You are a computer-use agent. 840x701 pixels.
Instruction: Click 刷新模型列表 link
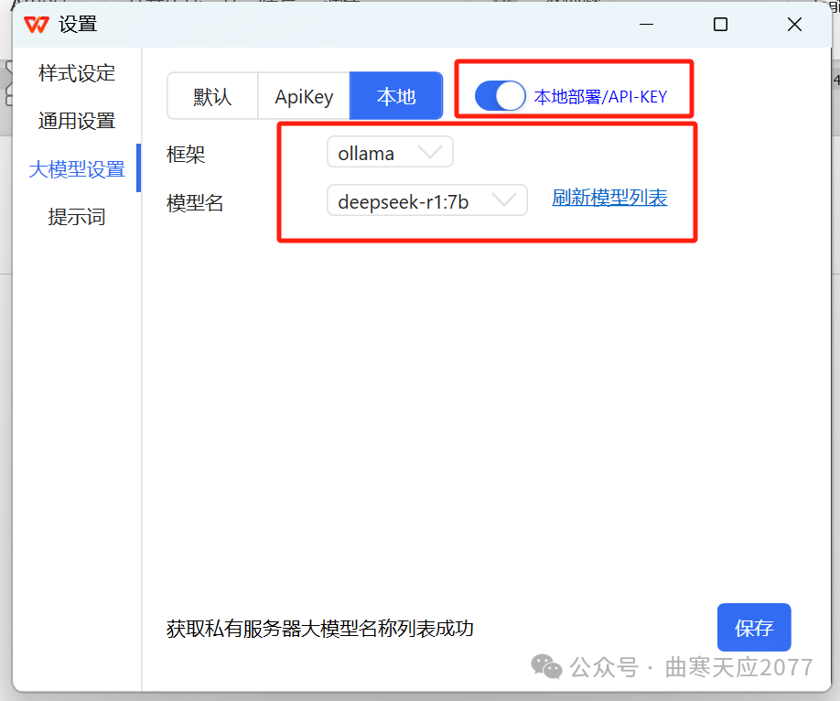coord(609,198)
